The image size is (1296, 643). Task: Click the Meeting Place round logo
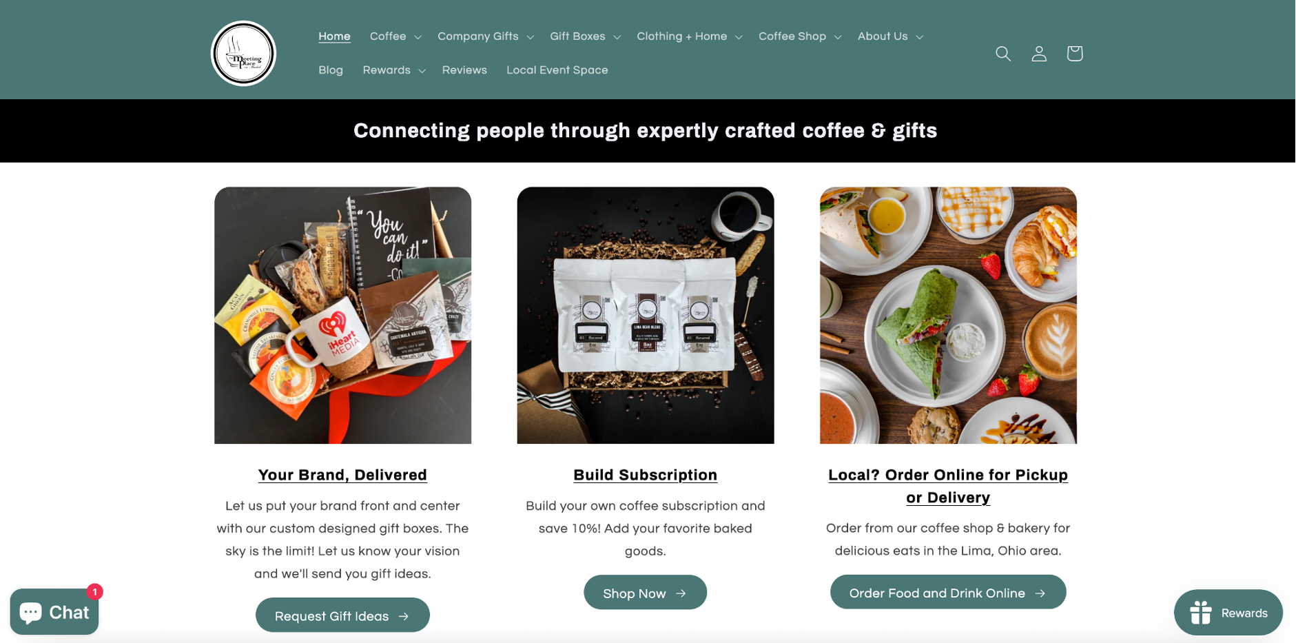click(x=243, y=53)
